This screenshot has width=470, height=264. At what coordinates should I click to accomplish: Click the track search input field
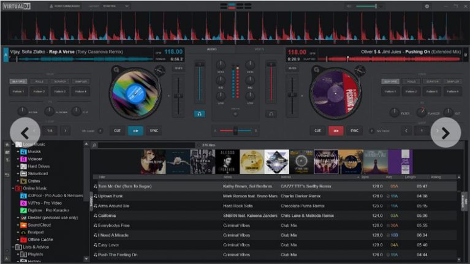[146, 145]
